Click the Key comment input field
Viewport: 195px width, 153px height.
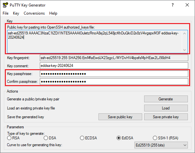coord(114,66)
